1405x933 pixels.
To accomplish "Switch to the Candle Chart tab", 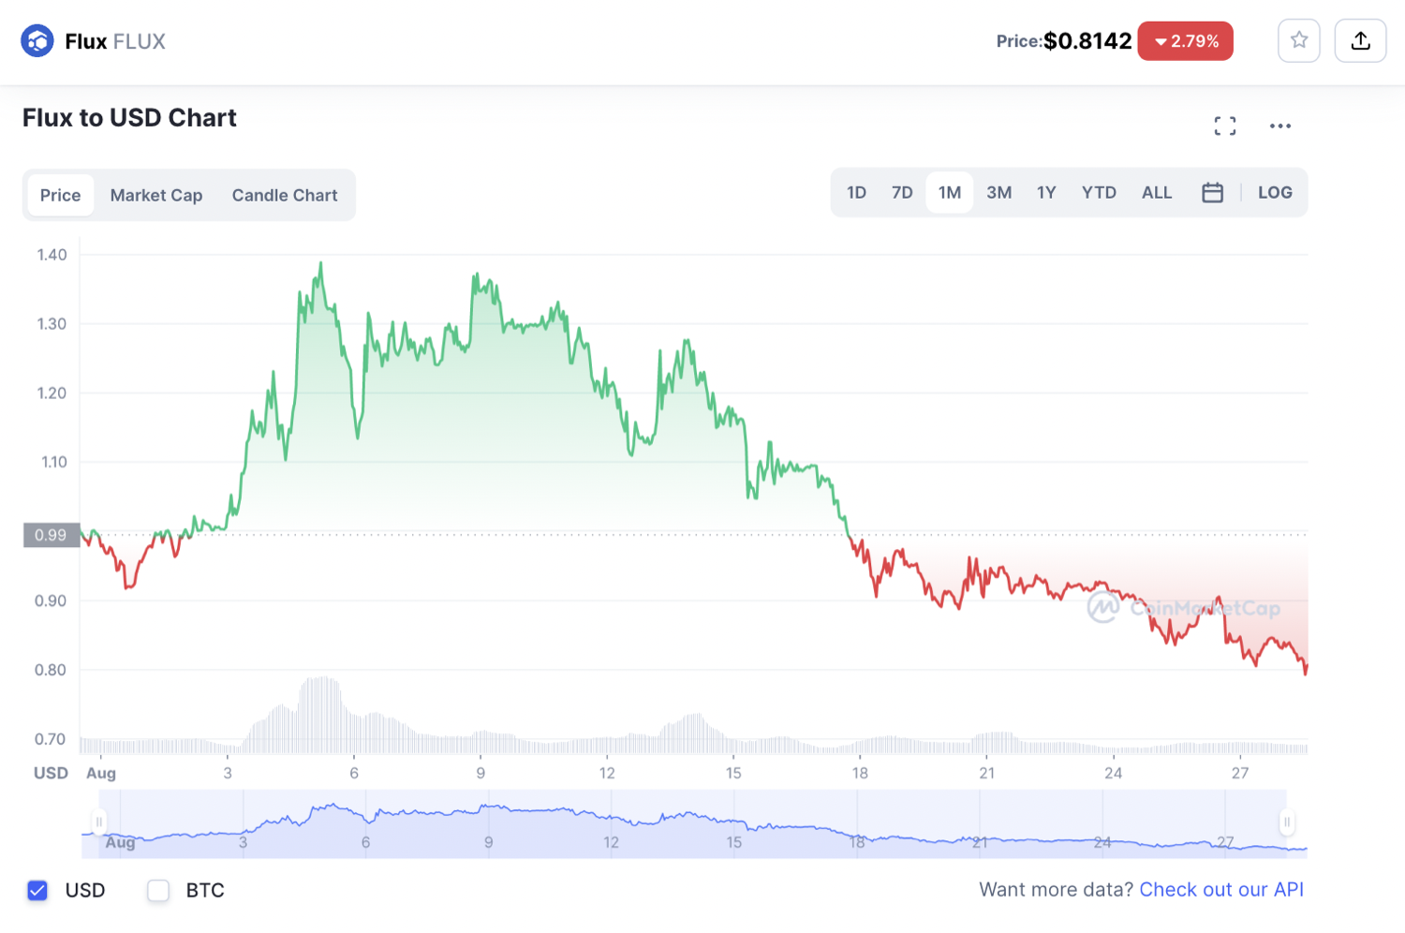I will 284,195.
